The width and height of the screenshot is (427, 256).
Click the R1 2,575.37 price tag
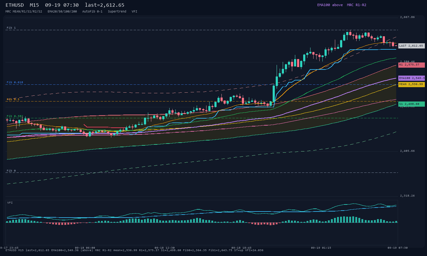pyautogui.click(x=411, y=65)
